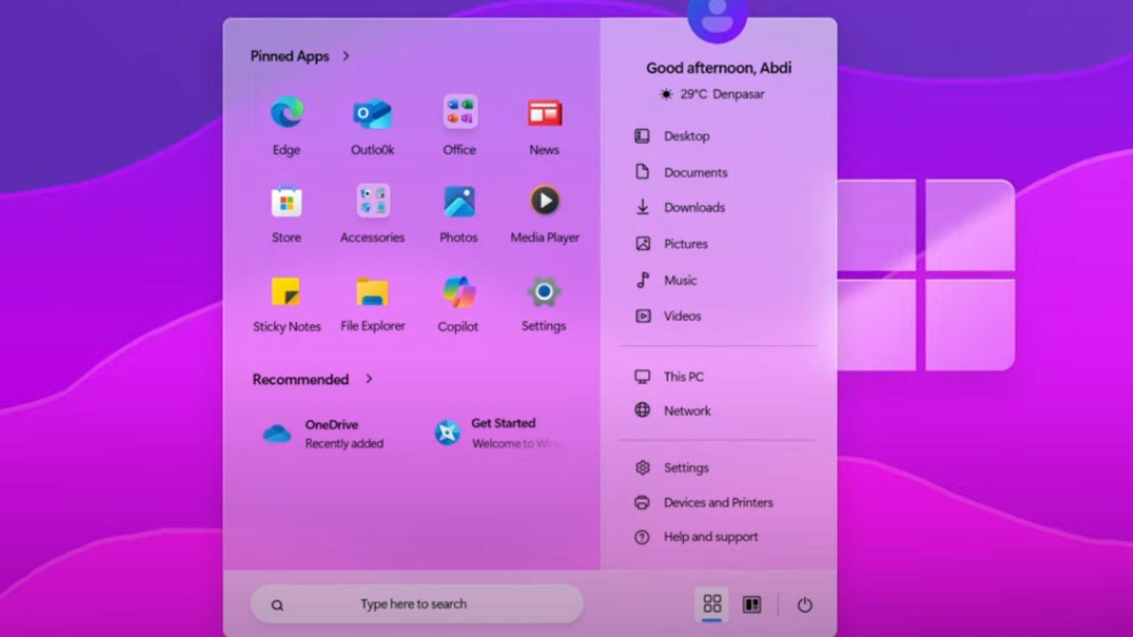Click power button menu

[x=805, y=605]
